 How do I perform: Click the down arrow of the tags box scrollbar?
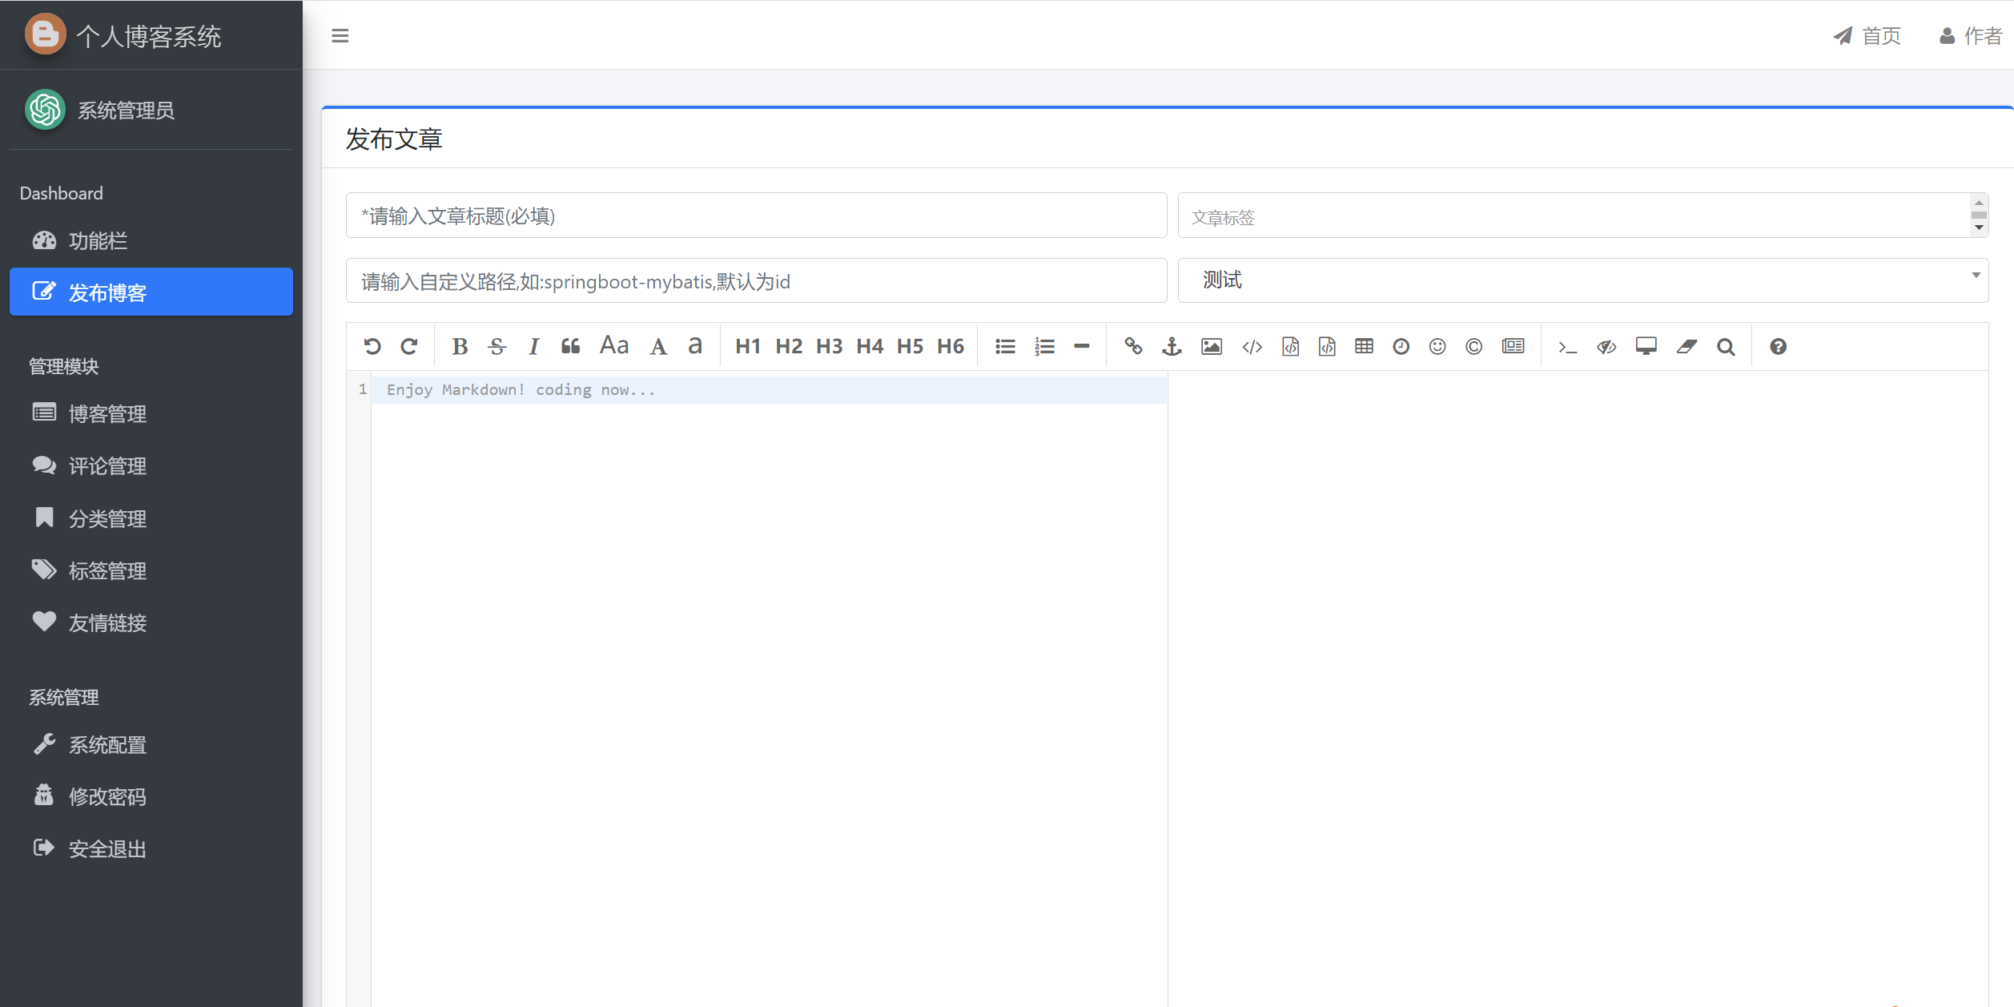1979,228
